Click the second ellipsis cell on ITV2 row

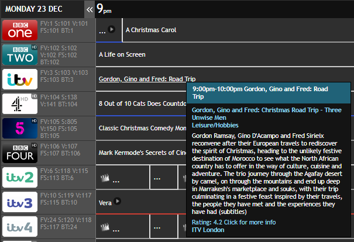point(164,178)
